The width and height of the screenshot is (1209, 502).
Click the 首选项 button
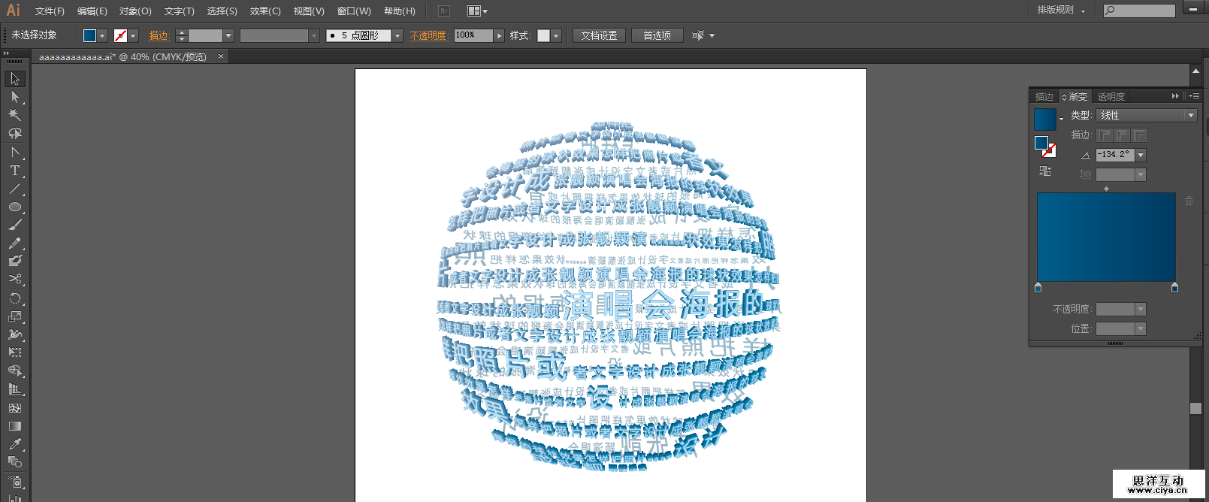pos(657,35)
